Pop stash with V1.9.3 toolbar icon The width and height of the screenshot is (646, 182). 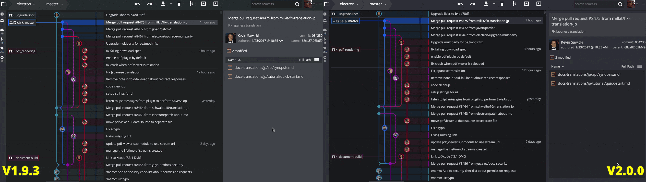216,4
